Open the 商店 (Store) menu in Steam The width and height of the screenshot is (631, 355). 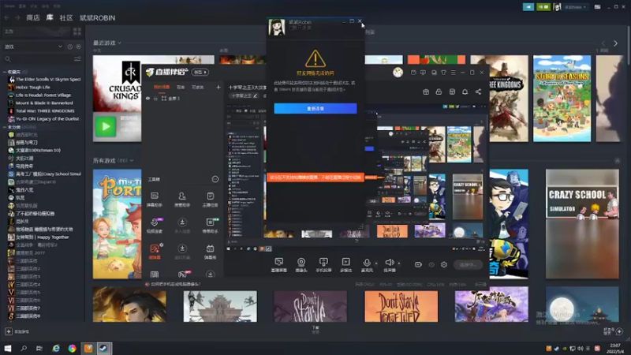point(33,17)
